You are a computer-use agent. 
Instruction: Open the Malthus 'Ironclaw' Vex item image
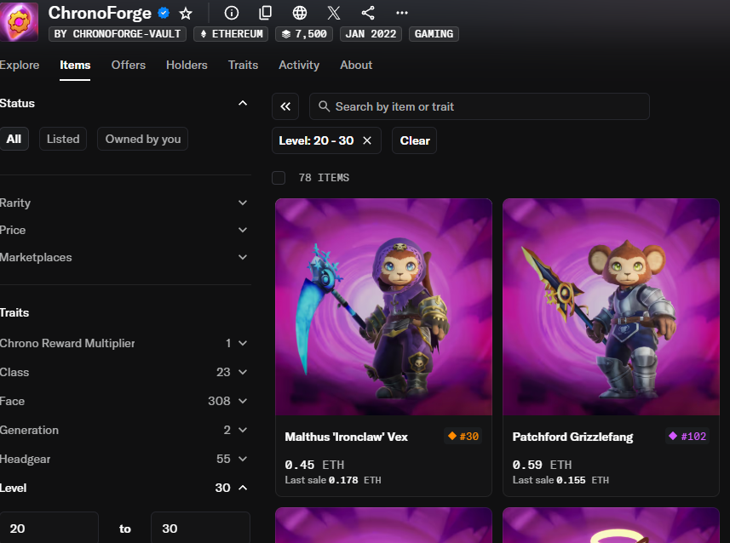[383, 307]
